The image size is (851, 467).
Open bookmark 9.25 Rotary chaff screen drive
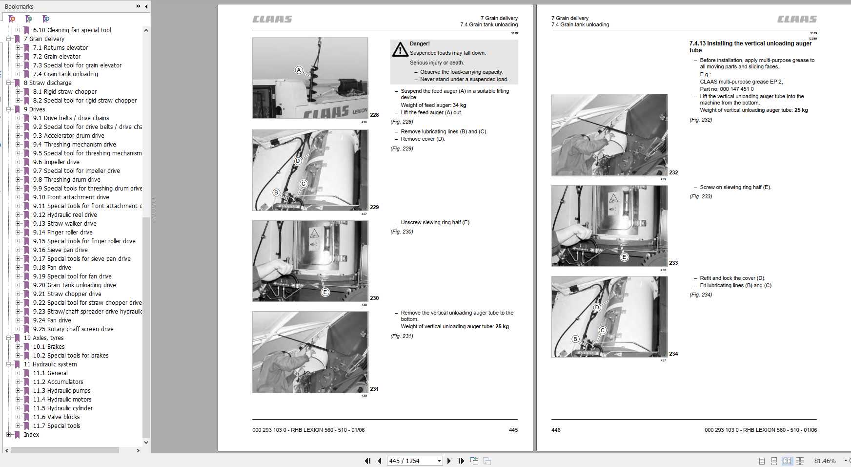(x=73, y=329)
